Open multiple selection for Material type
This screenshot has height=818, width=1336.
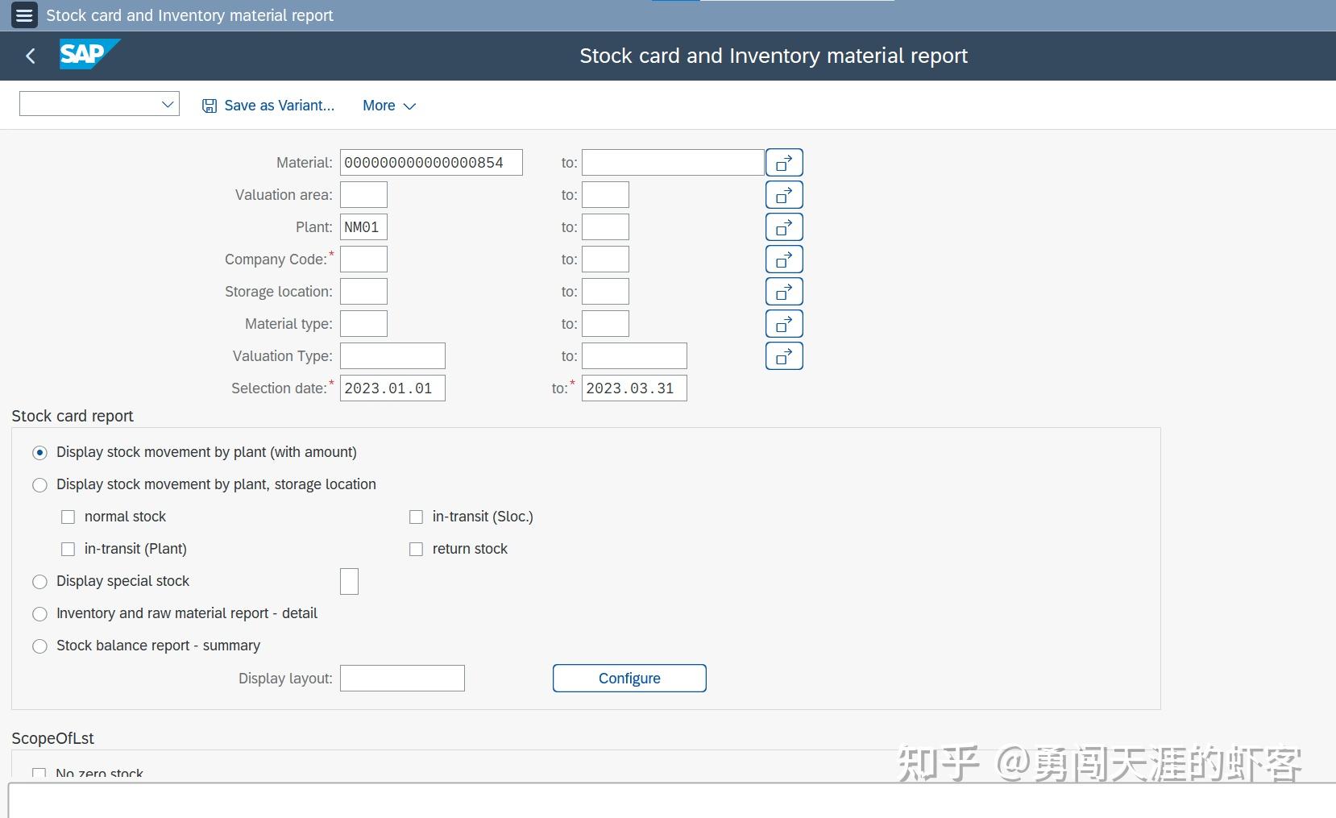click(784, 324)
